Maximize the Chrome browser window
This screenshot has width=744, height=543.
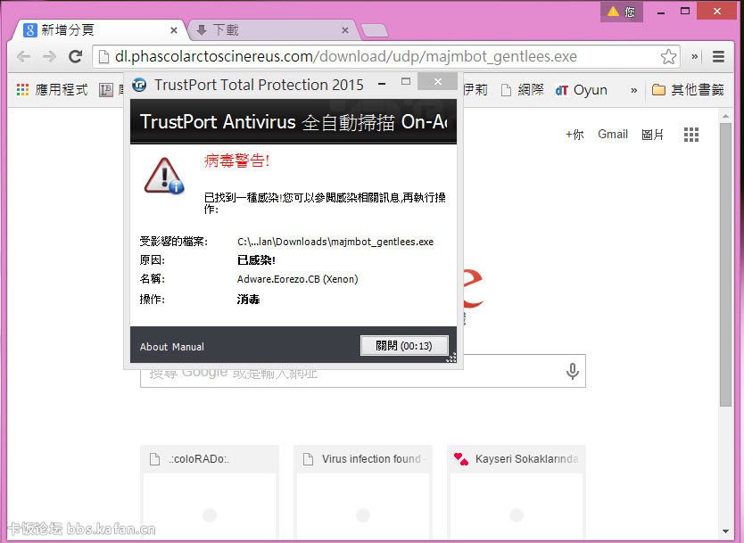pos(685,11)
